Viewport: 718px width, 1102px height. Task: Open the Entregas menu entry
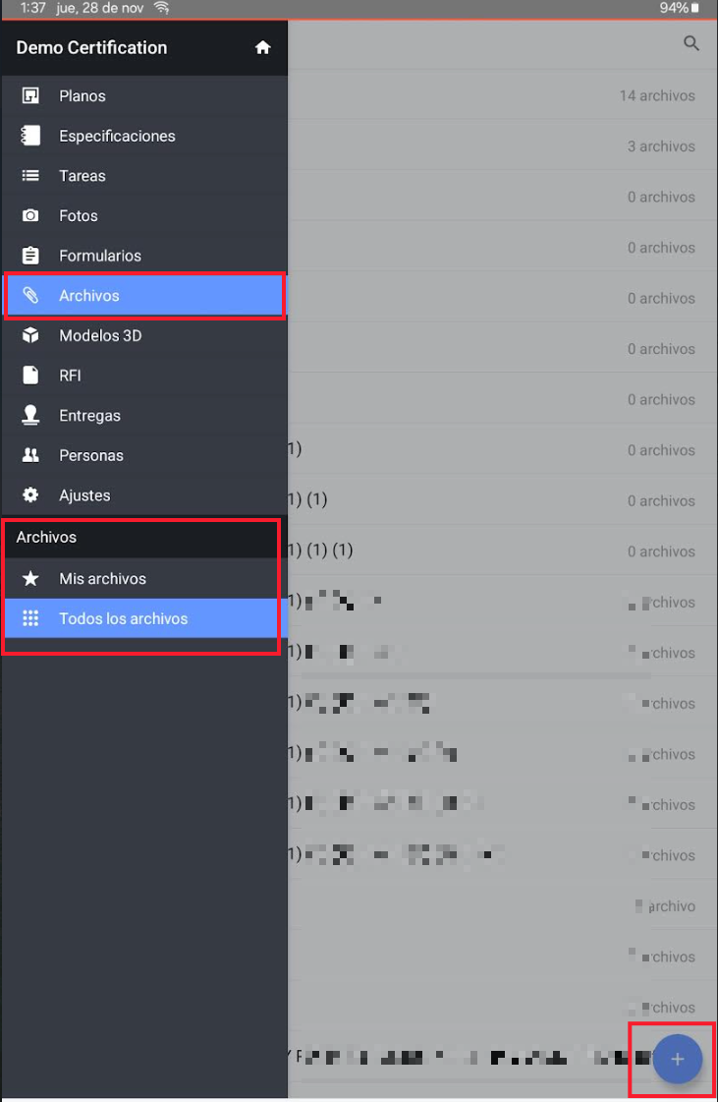(89, 416)
